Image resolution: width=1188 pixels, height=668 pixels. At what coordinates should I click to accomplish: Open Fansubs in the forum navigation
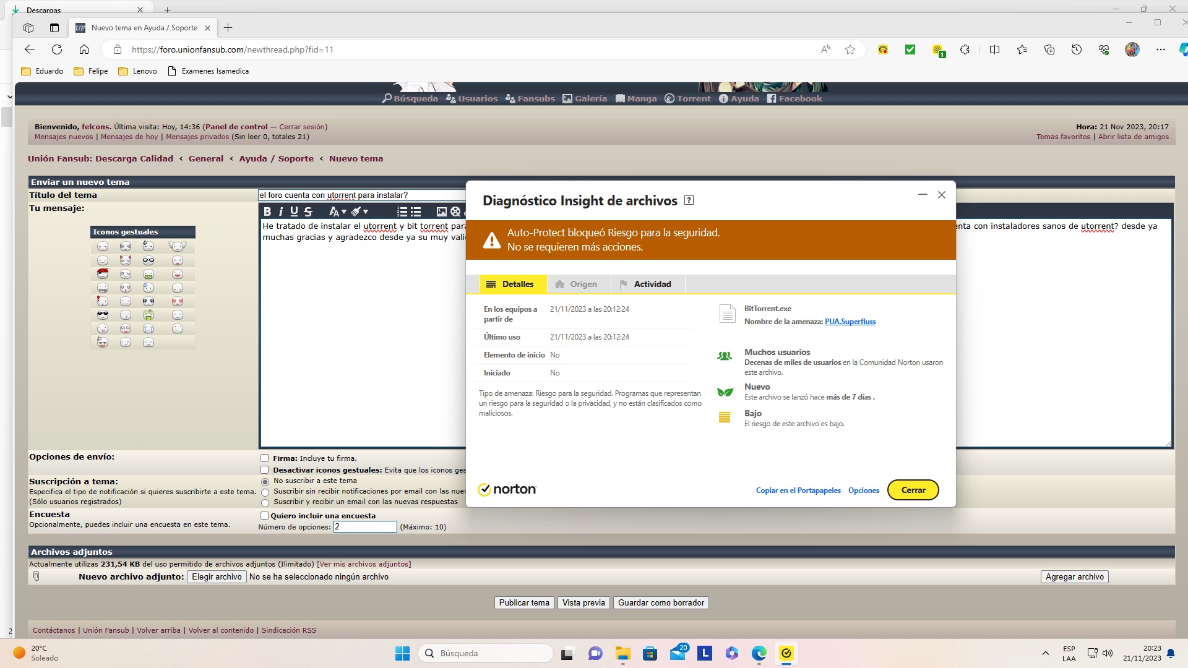point(530,98)
